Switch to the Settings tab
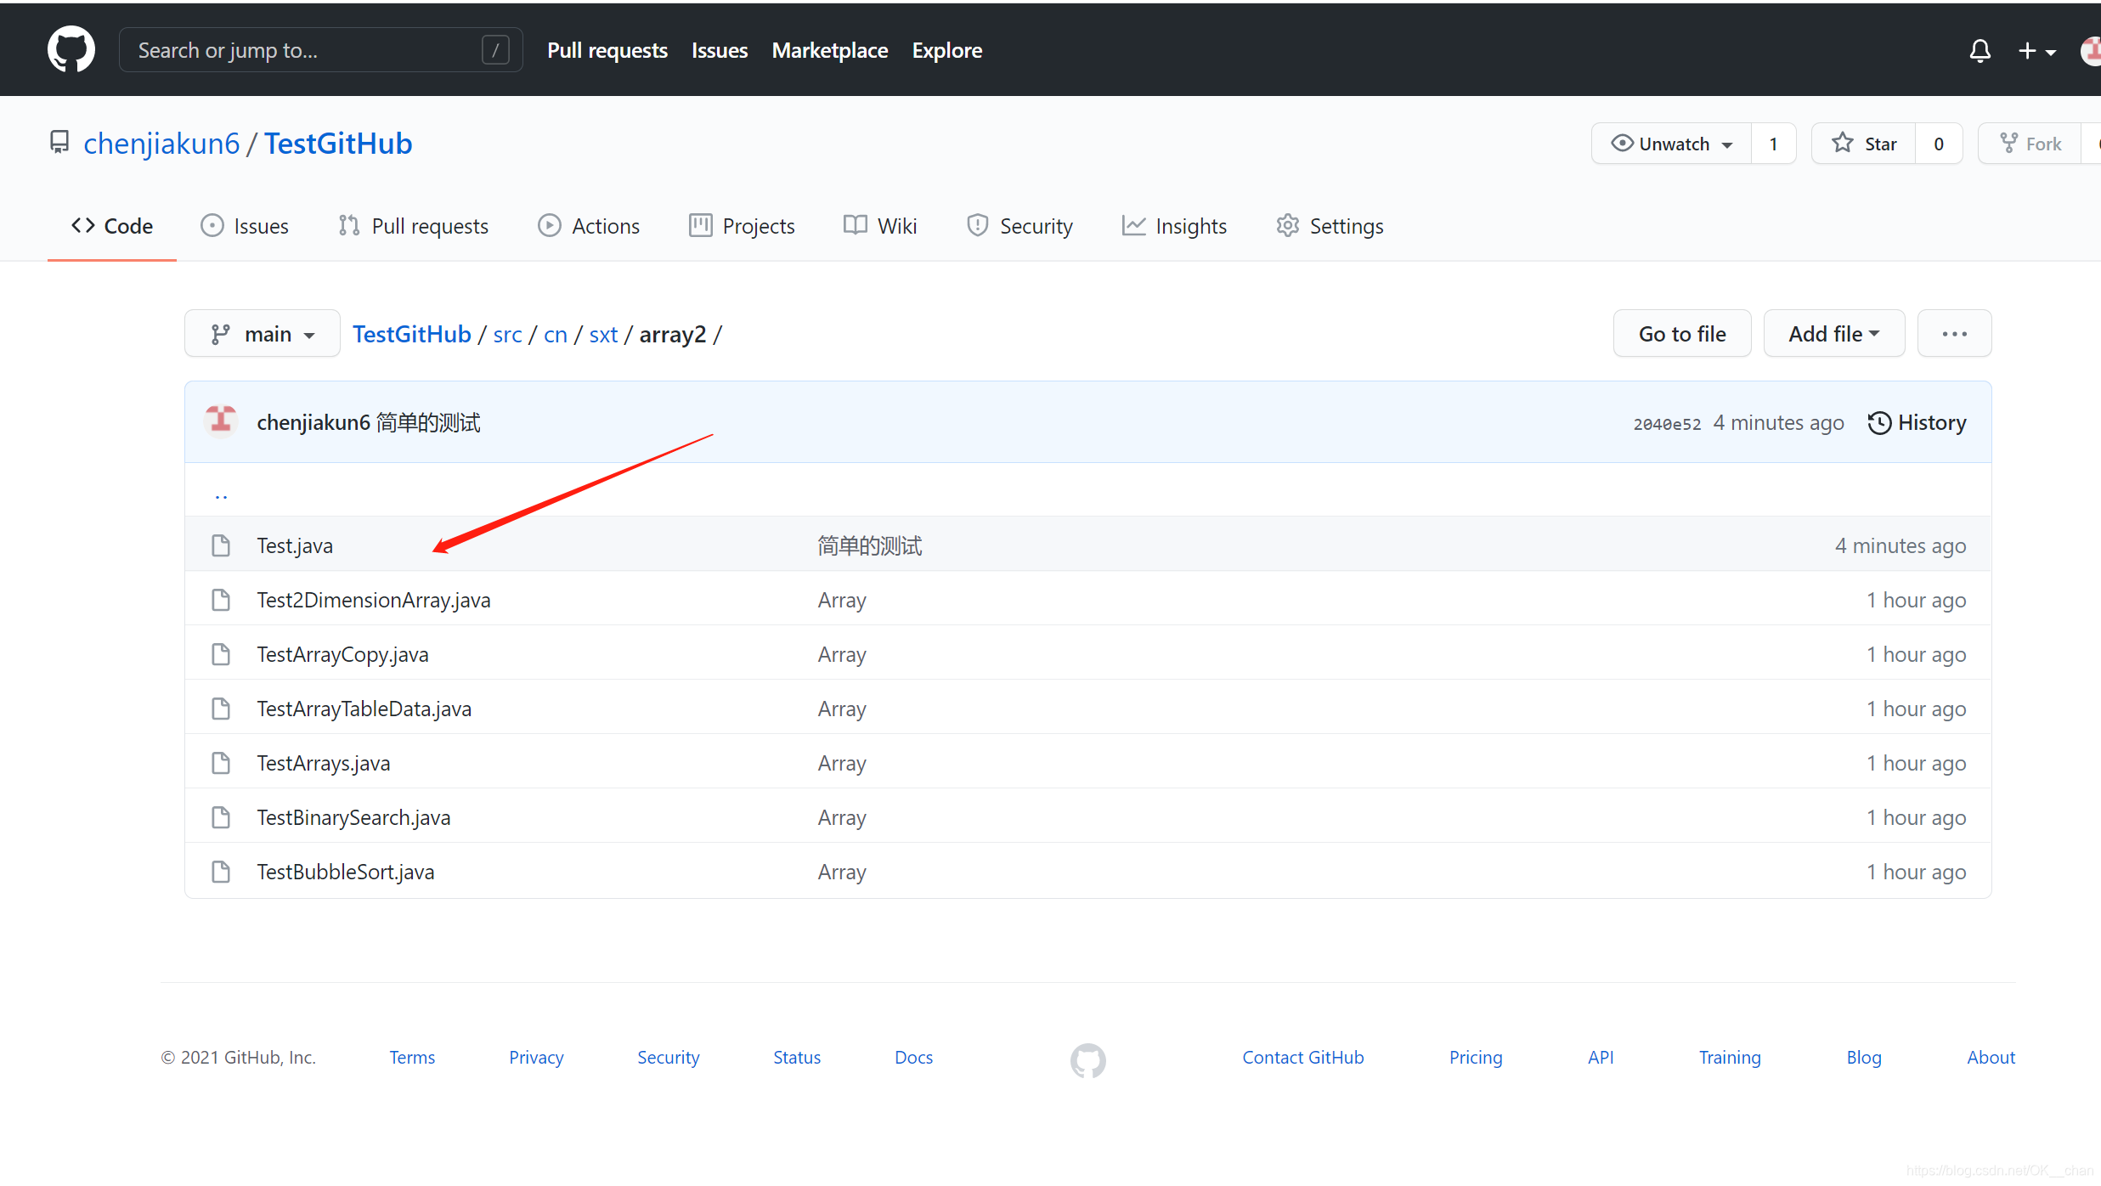2101x1186 pixels. 1330,226
